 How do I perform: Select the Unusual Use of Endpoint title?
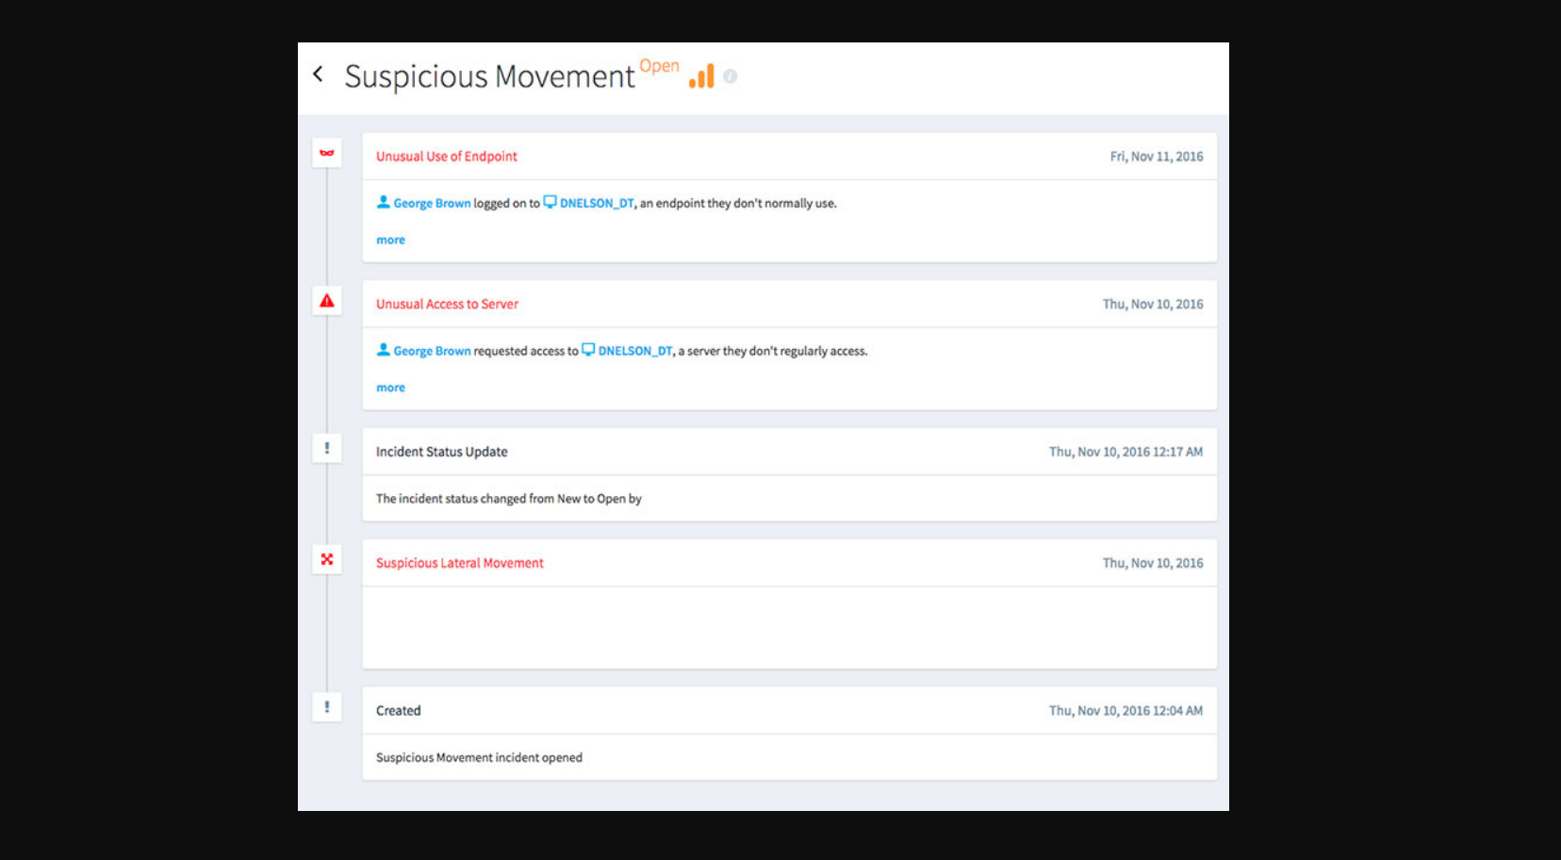[447, 157]
